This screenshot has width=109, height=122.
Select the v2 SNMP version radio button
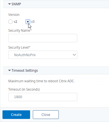click(10, 22)
